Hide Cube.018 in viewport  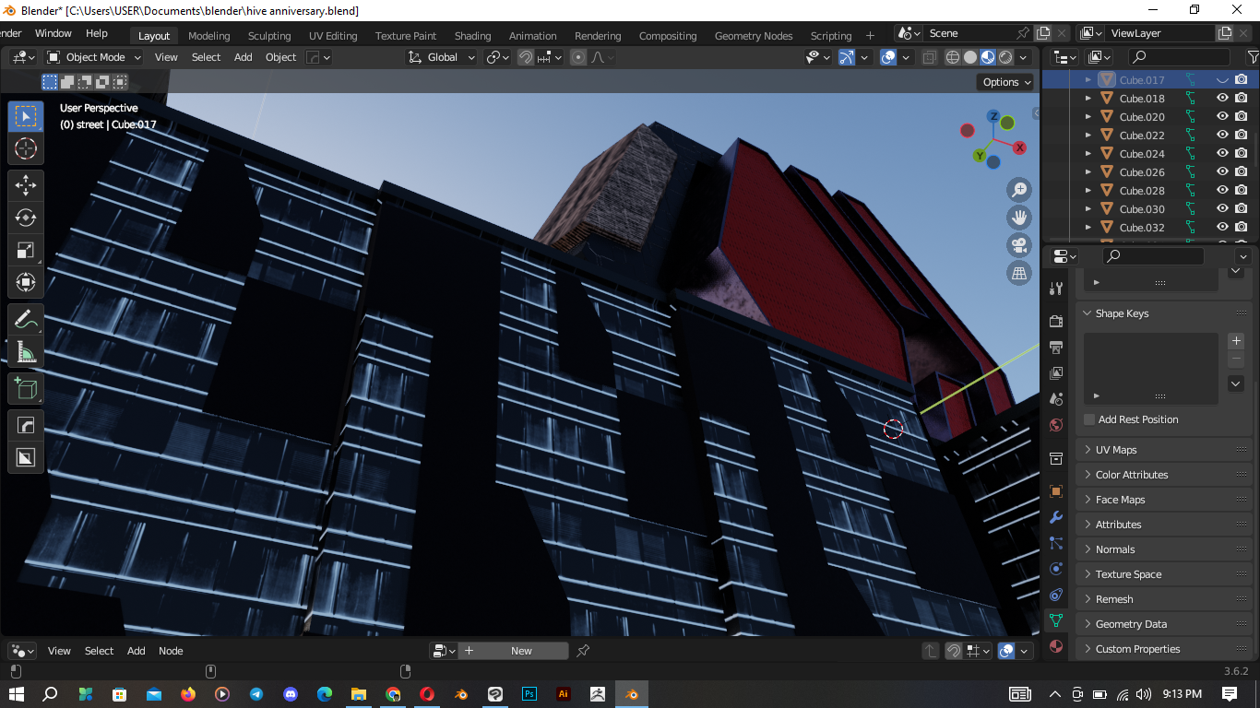(x=1222, y=99)
